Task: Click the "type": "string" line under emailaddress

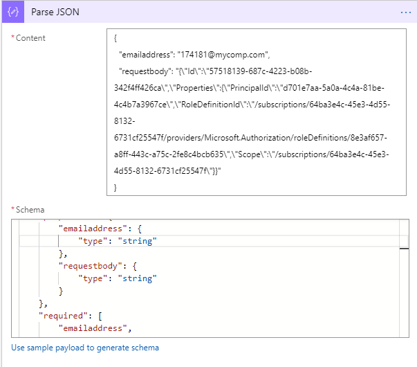Action: [118, 241]
